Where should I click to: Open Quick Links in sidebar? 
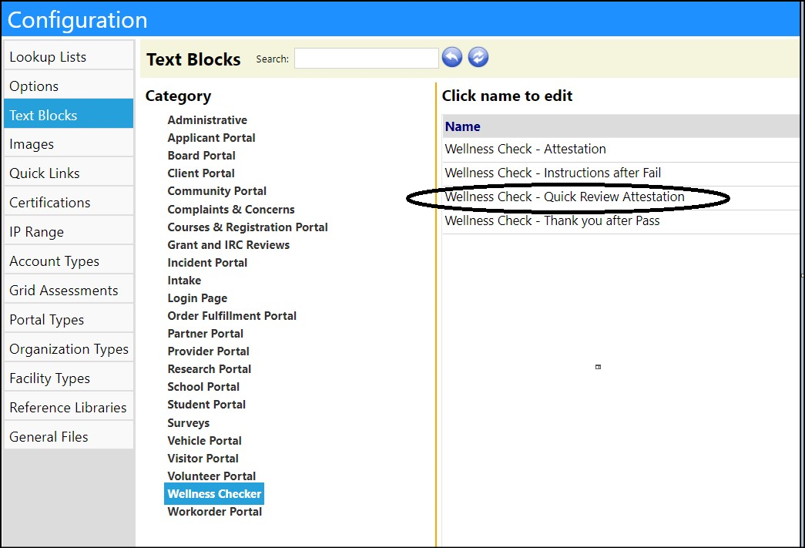pyautogui.click(x=69, y=173)
